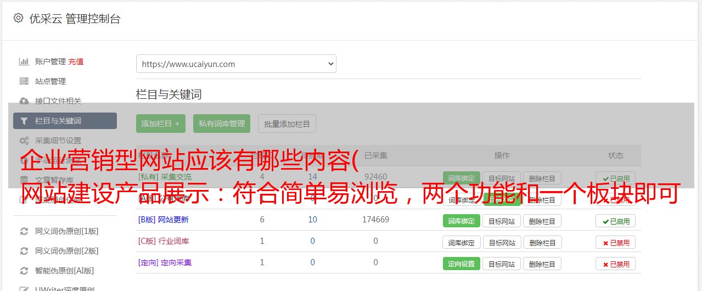Click the pencil edit icon beside UWriter深度原创
This screenshot has height=291, width=702.
[x=24, y=289]
